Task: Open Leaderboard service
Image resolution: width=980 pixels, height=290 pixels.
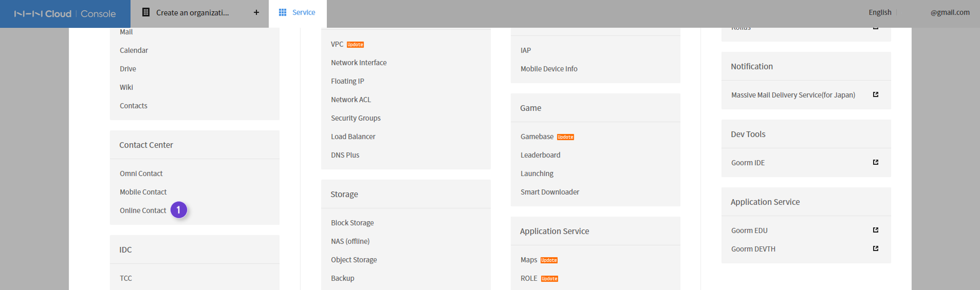Action: tap(540, 156)
